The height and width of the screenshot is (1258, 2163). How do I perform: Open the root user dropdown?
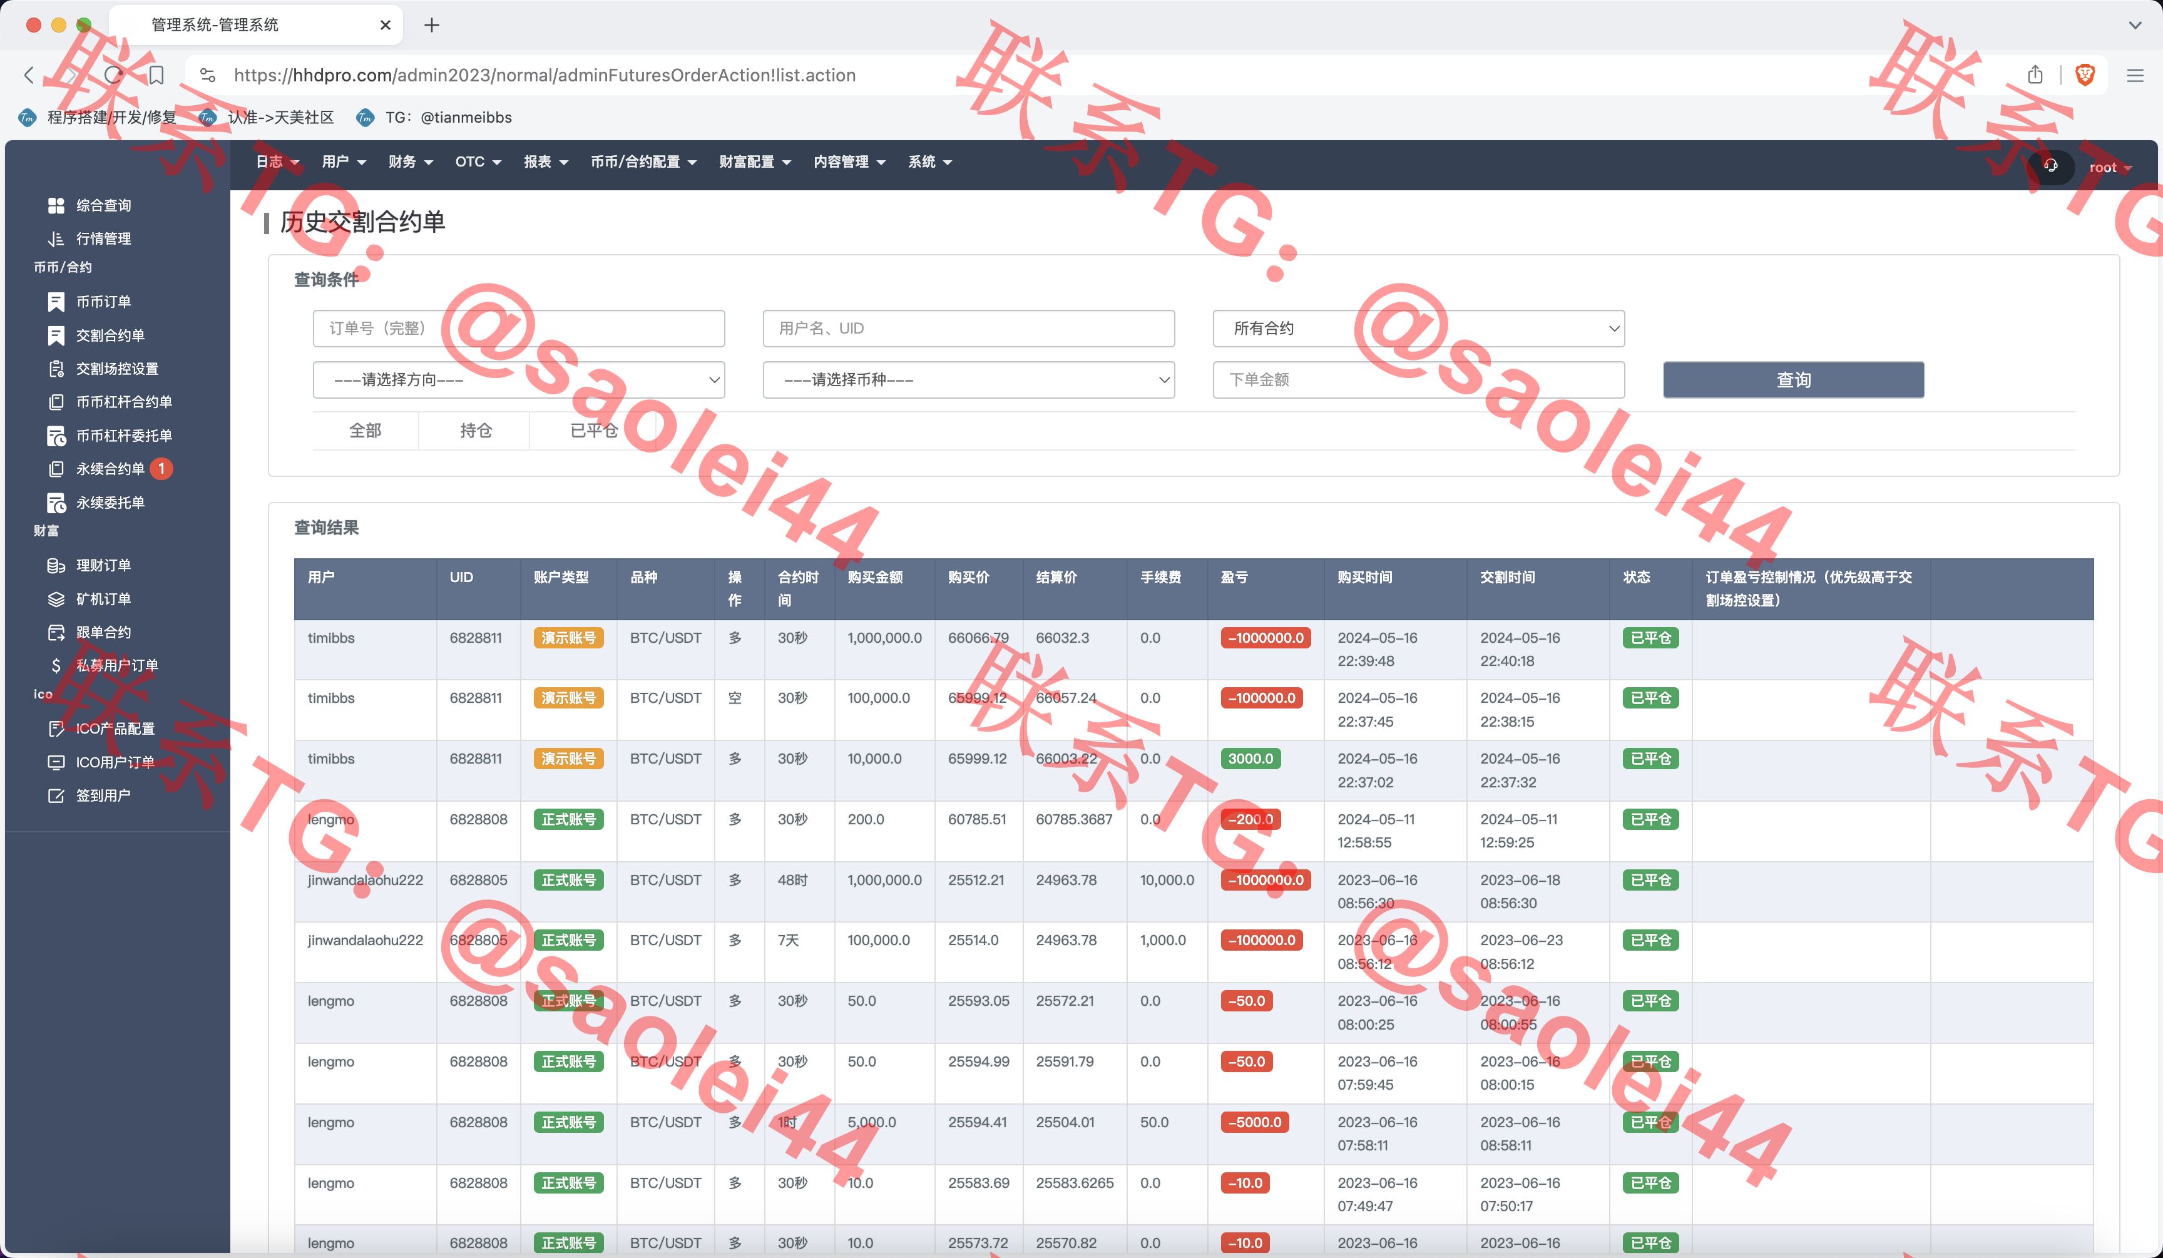[2110, 168]
